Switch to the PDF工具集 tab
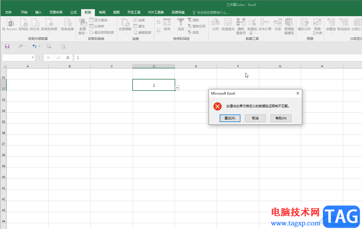Viewport: 362px width, 229px height. point(156,12)
